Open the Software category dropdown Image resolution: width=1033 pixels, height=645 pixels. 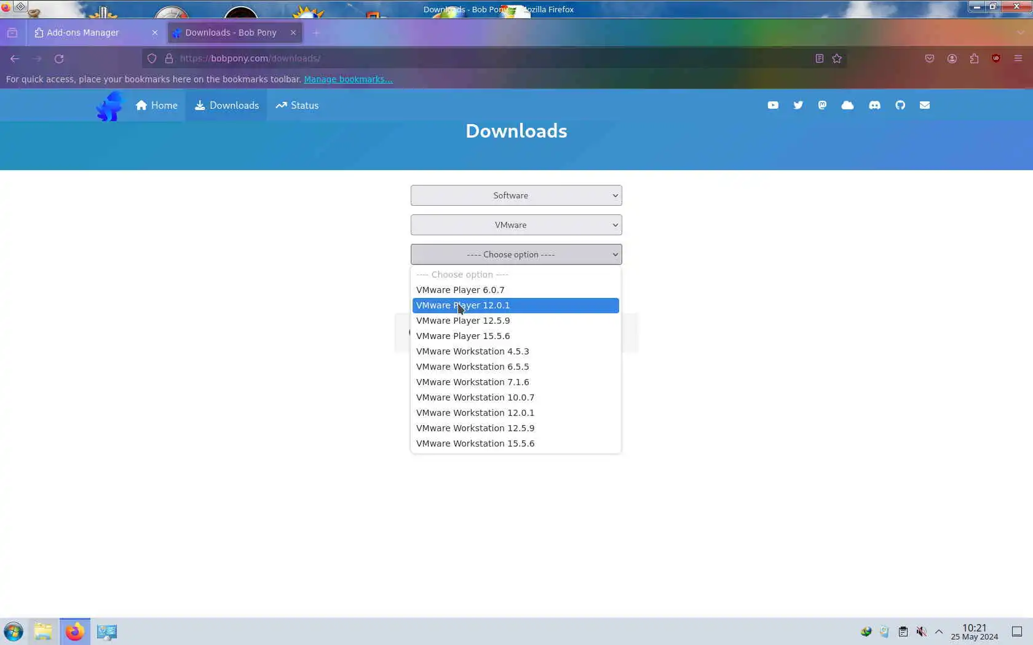[516, 195]
